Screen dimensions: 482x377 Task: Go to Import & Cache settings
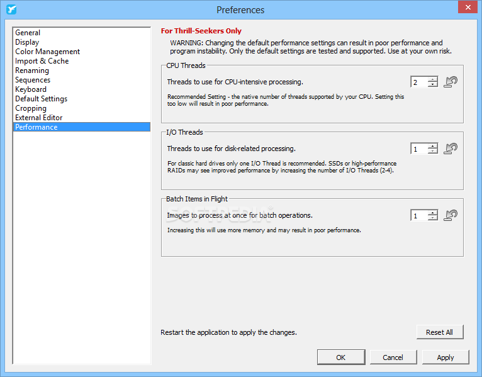(x=82, y=61)
